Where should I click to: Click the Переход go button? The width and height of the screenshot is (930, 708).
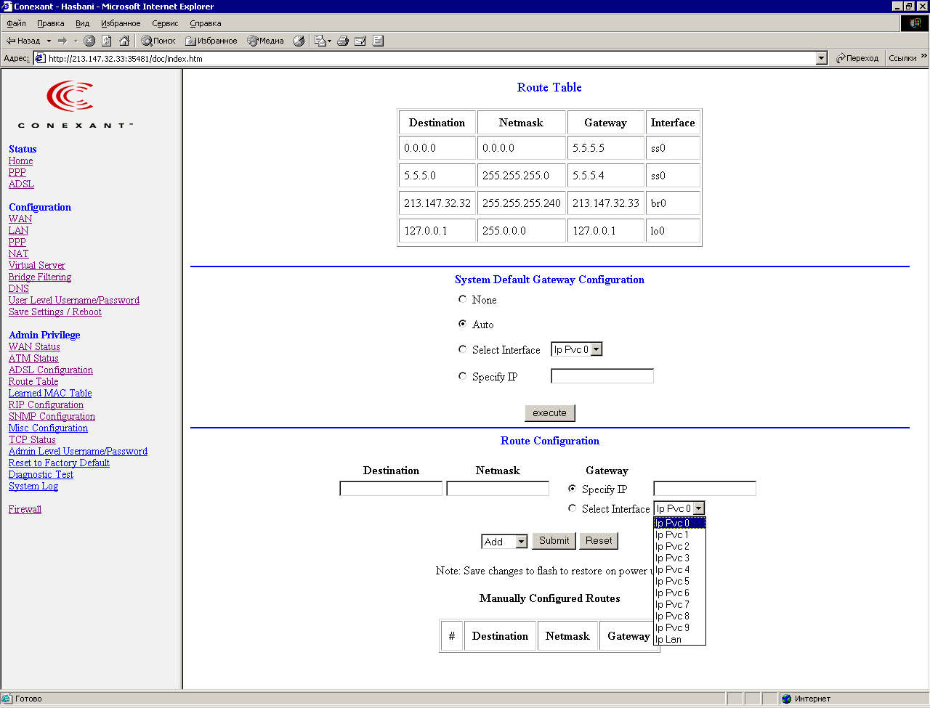(x=857, y=58)
